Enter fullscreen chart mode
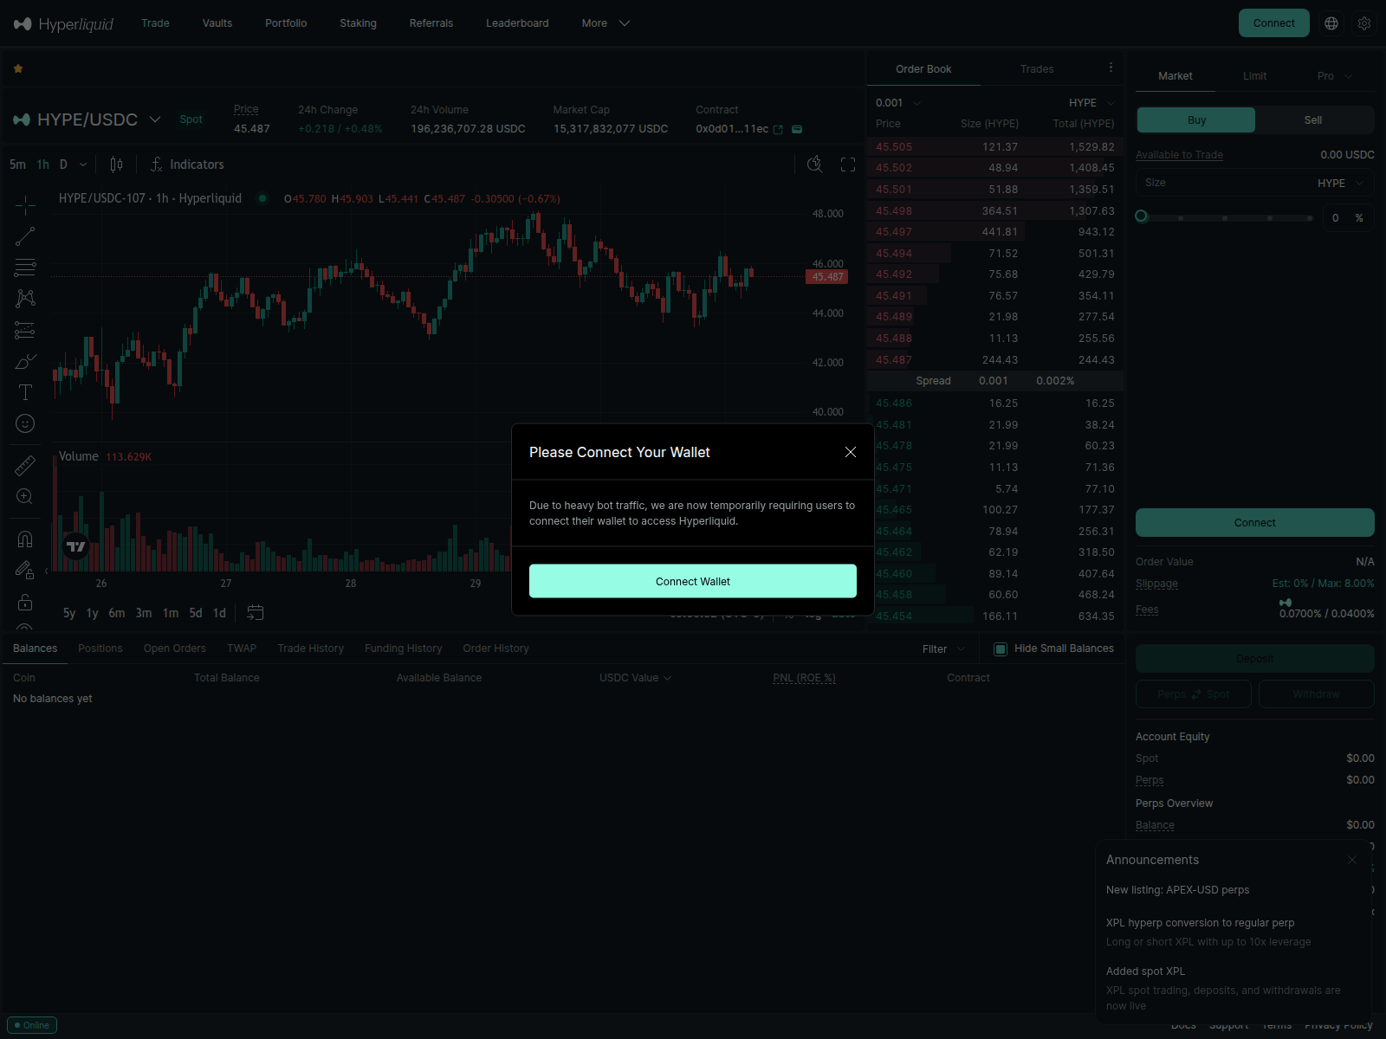The width and height of the screenshot is (1386, 1039). pos(848,165)
